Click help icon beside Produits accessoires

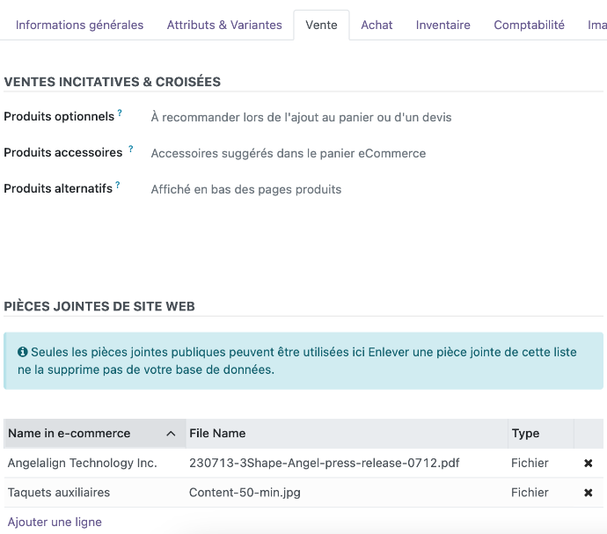[131, 150]
